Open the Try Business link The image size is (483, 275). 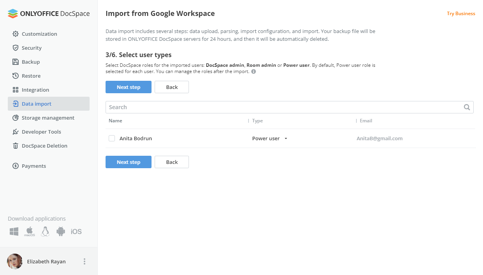(461, 14)
